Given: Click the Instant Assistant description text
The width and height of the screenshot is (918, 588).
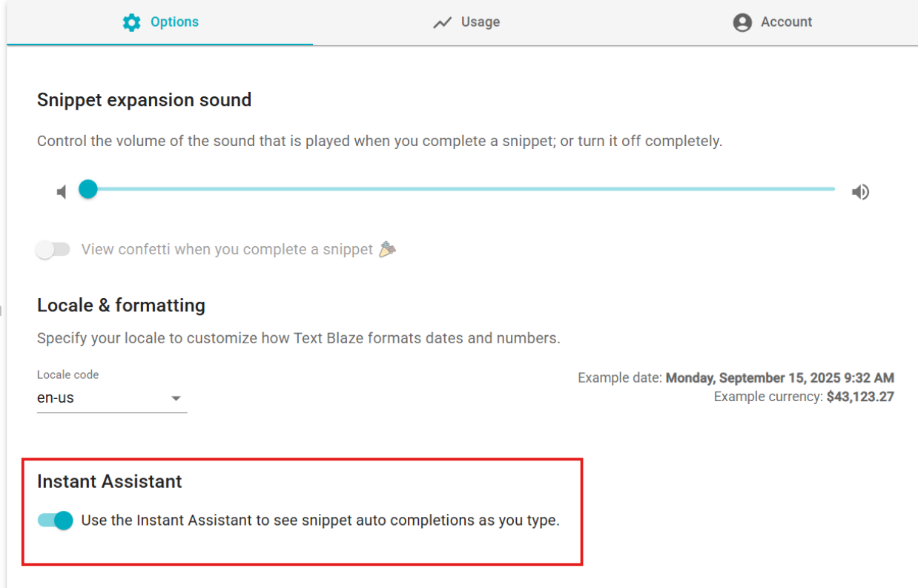Looking at the screenshot, I should [320, 521].
